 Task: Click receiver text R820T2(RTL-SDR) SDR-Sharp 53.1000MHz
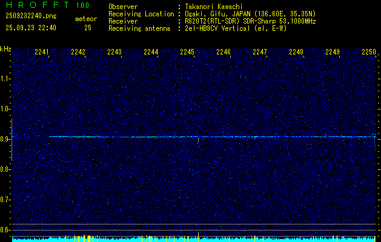tap(250, 21)
